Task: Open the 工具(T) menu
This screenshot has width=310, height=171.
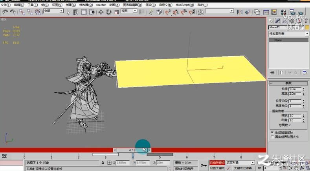Action: [x=33, y=5]
